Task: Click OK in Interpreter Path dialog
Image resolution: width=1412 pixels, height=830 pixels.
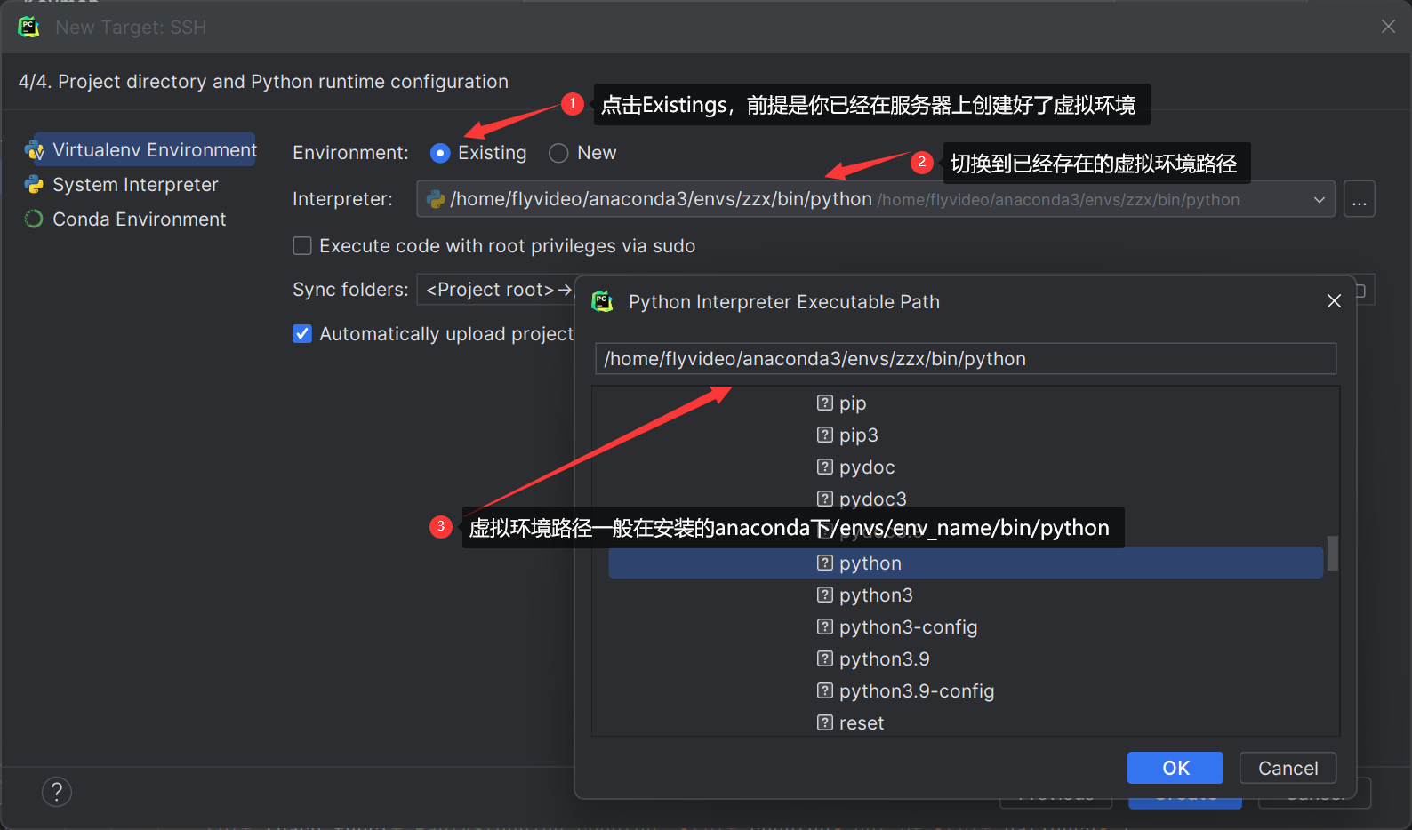Action: coord(1175,768)
